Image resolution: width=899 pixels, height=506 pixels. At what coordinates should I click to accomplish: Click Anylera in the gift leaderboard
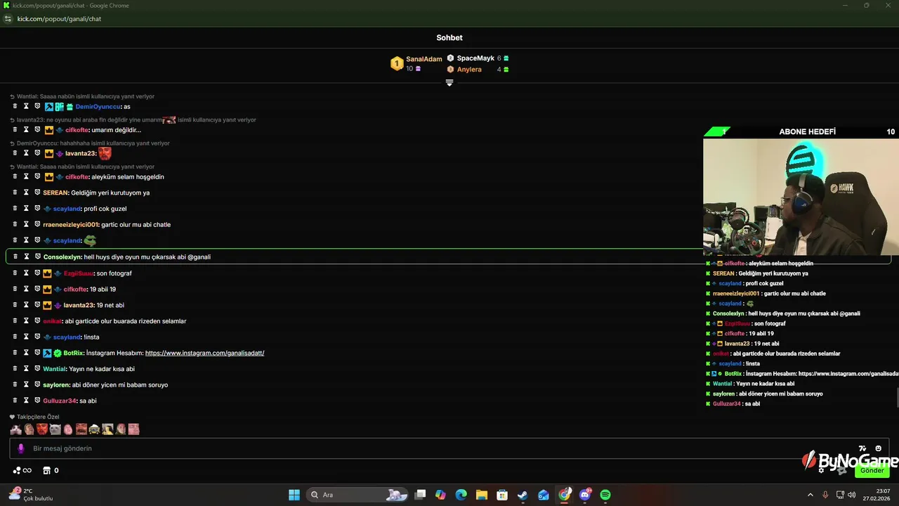pyautogui.click(x=469, y=70)
